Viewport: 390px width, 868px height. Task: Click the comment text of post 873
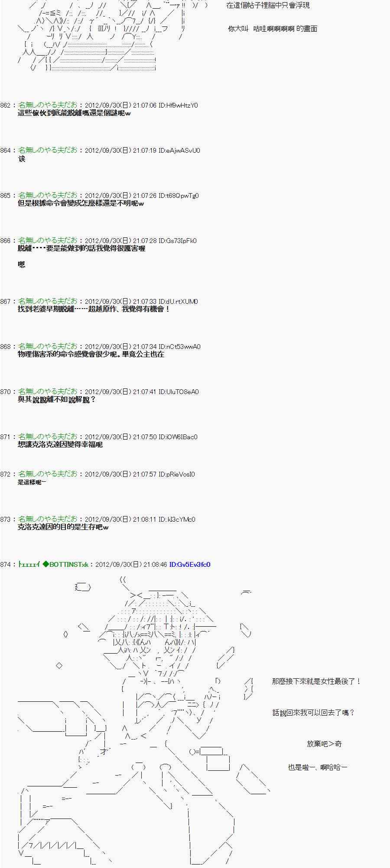coord(63,527)
